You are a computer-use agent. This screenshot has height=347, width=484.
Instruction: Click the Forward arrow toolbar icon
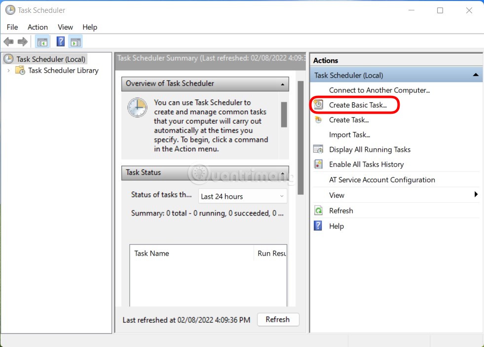point(23,42)
